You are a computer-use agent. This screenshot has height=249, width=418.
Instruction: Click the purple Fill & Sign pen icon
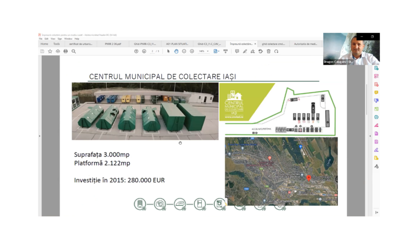376,150
